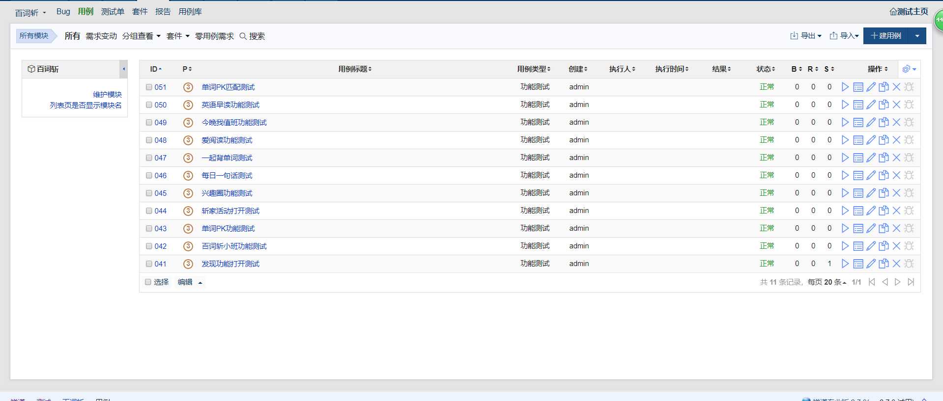Open the 搜索 search option
The height and width of the screenshot is (401, 943).
pyautogui.click(x=252, y=36)
